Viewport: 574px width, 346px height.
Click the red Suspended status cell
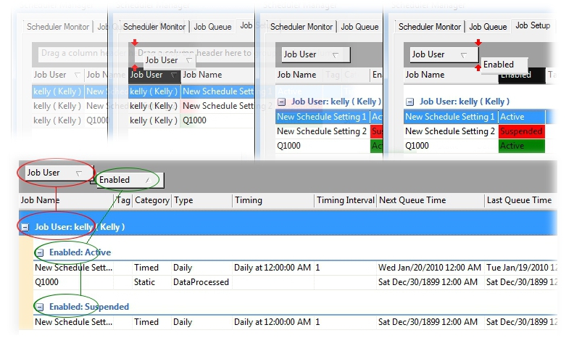(x=521, y=131)
